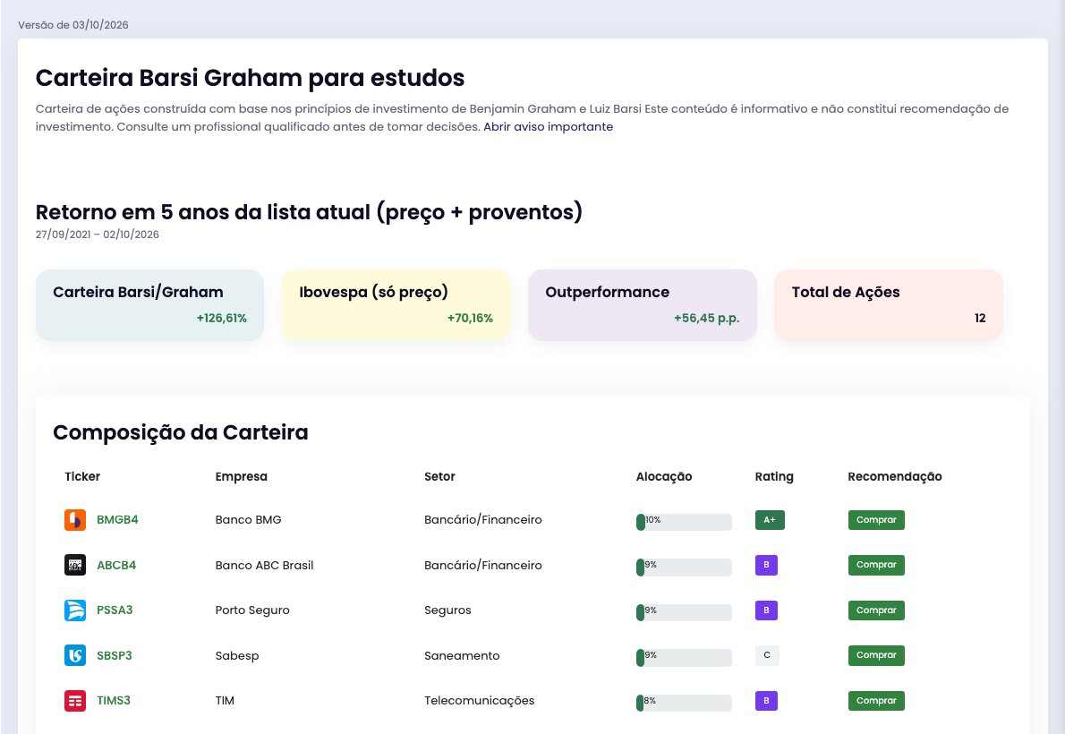This screenshot has width=1065, height=734.
Task: Click the Sabesp logo icon
Action: 74,655
